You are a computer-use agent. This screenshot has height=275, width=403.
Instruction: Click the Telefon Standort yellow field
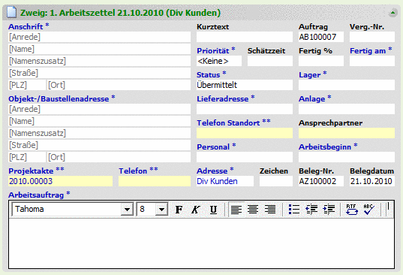(x=245, y=133)
